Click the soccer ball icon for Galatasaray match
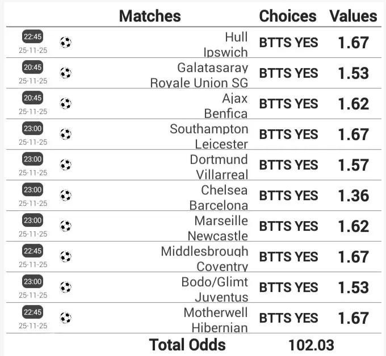Viewport: 386px width, 356px height. point(66,73)
